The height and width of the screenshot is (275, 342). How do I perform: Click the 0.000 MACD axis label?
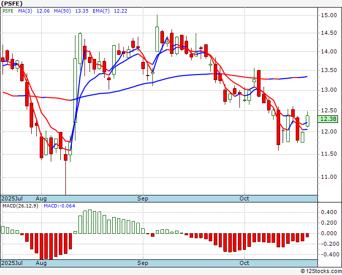[329, 233]
